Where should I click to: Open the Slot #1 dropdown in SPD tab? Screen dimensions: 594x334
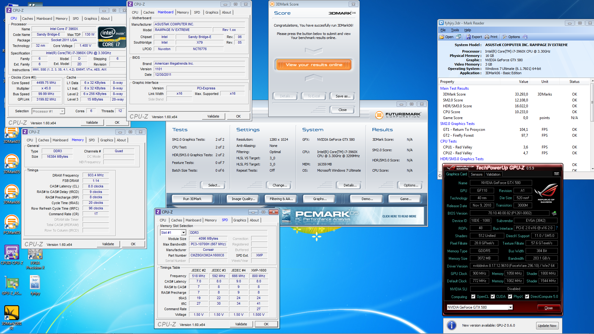tap(173, 233)
